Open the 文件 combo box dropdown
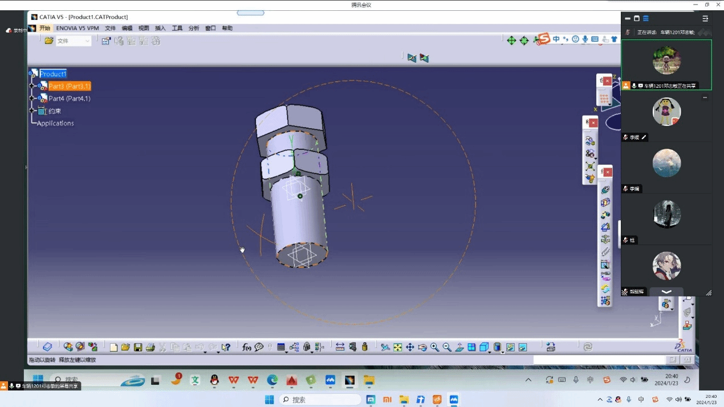The width and height of the screenshot is (724, 407). tap(87, 41)
